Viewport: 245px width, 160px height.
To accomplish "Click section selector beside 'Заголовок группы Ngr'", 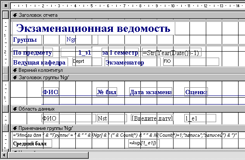I will [x=6, y=77].
